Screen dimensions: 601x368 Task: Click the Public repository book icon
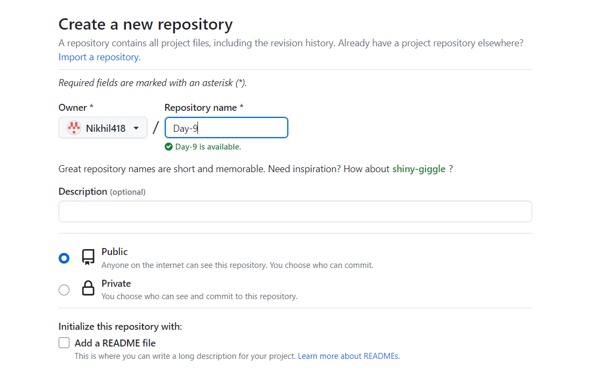tap(88, 257)
